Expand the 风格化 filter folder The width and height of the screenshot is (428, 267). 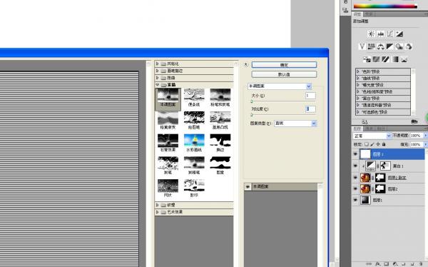coord(157,64)
